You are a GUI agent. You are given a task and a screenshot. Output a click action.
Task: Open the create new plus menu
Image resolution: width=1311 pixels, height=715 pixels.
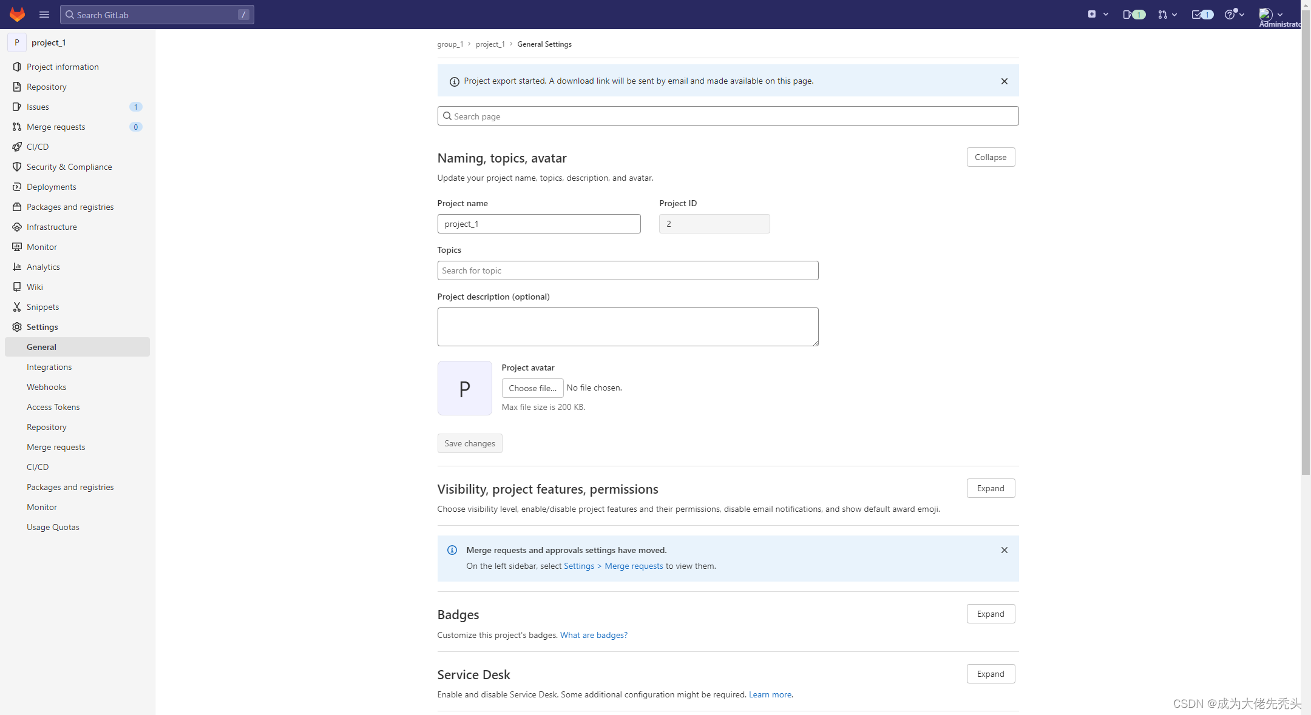(1097, 15)
